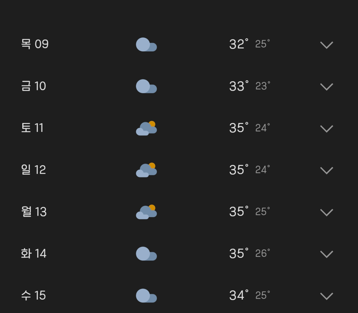Click the 33° high for 금 10

tap(239, 86)
